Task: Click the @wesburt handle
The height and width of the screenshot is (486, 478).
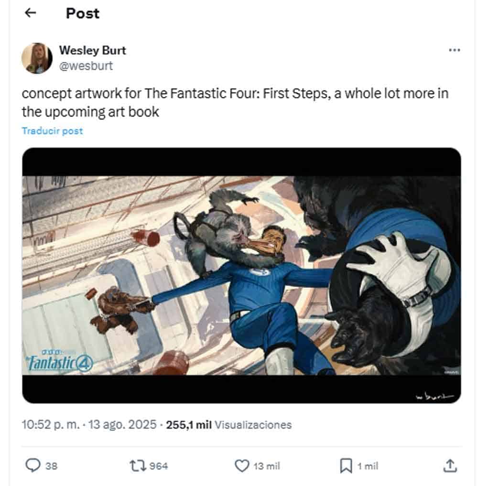Action: (86, 65)
